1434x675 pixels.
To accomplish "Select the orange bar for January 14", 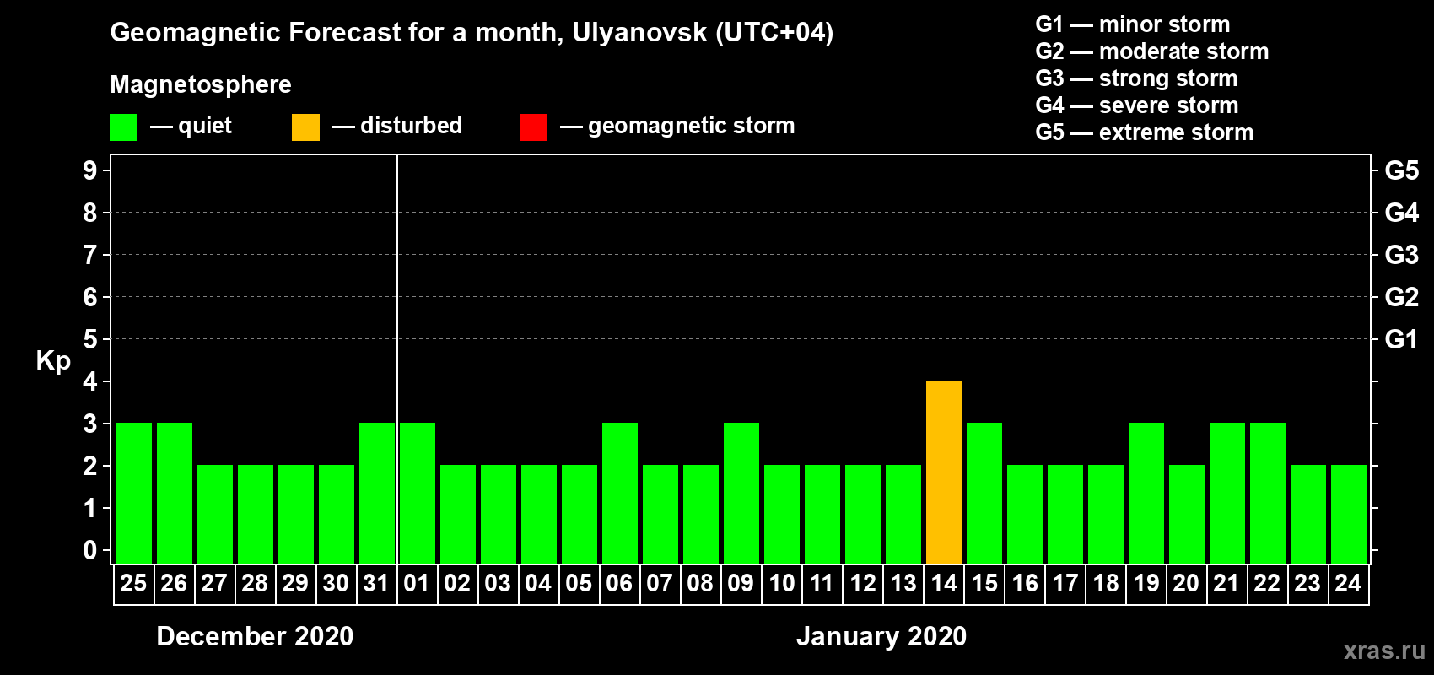I will (944, 472).
